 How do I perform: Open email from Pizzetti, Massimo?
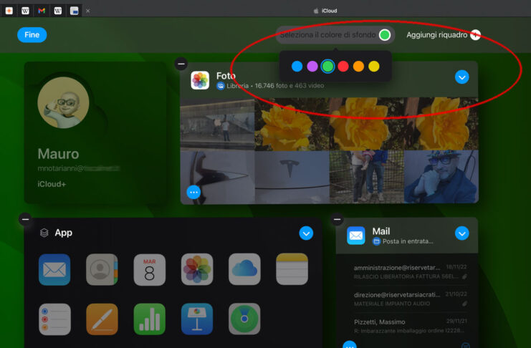[x=410, y=326]
